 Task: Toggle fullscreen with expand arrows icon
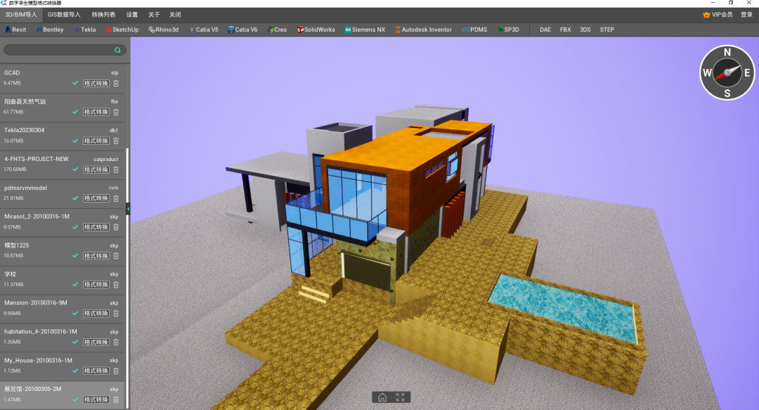pos(401,397)
